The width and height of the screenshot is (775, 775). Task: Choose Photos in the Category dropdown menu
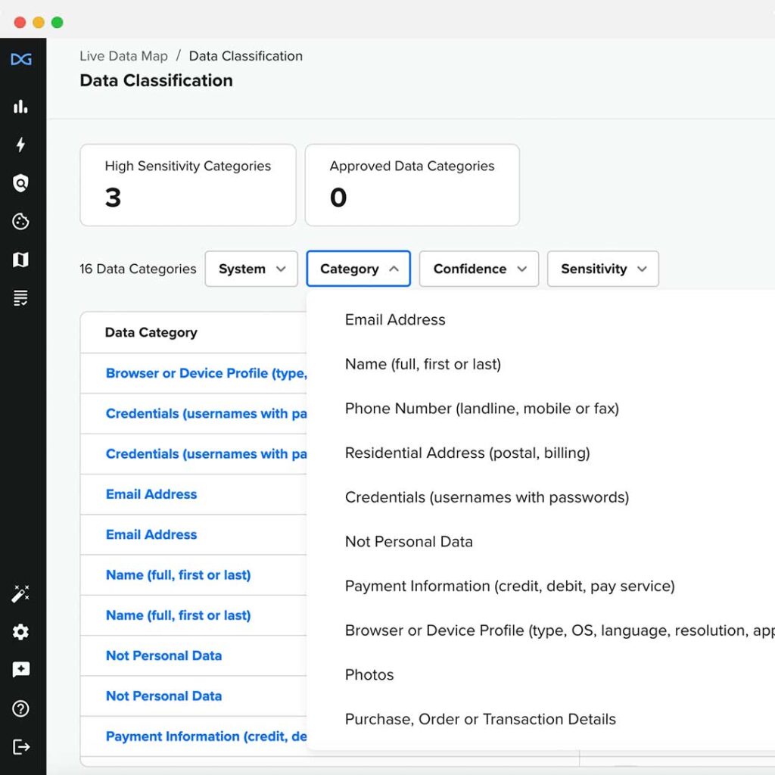pyautogui.click(x=369, y=674)
